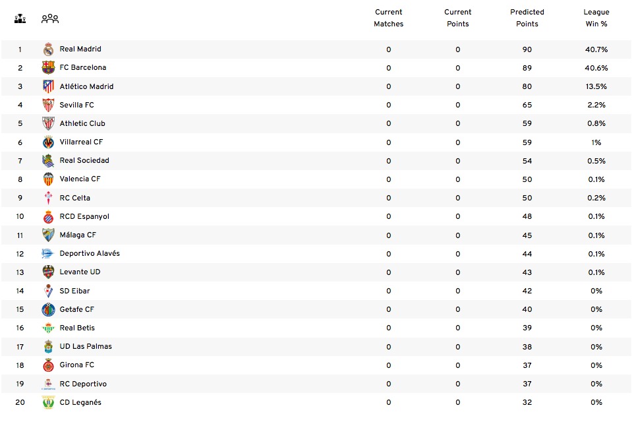Click the Real Madrid crest icon

[x=48, y=49]
